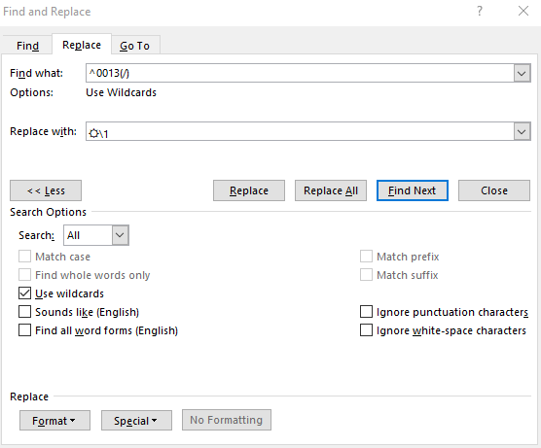
Task: Click the Replace All button
Action: coord(331,190)
